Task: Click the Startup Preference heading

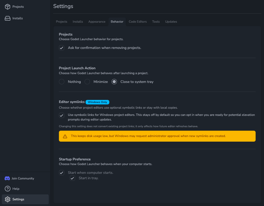Action: [x=75, y=159]
